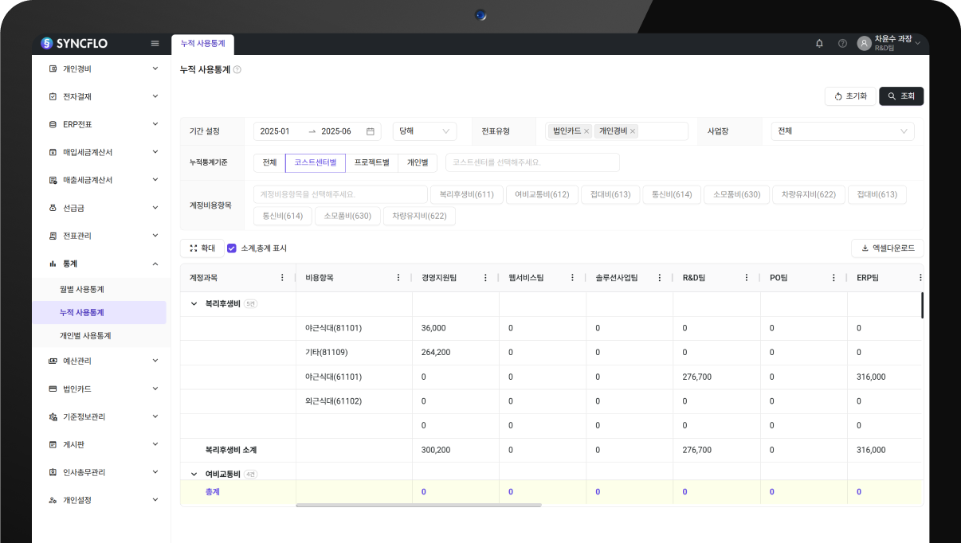Open column menu for 경영지원팀 header
961x543 pixels.
(x=485, y=278)
